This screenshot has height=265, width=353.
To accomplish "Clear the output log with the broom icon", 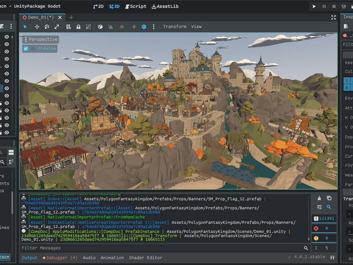I will pos(319,198).
